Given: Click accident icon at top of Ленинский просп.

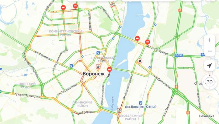Looking at the screenshot, I should 140,61.
